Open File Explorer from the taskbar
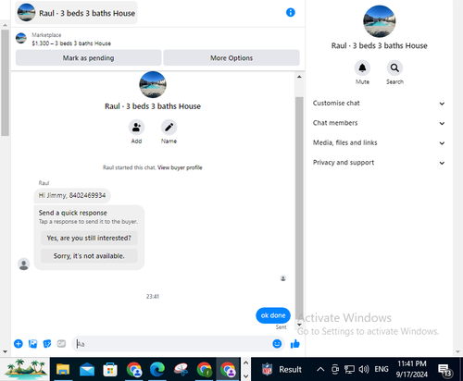This screenshot has width=463, height=381. tap(63, 369)
